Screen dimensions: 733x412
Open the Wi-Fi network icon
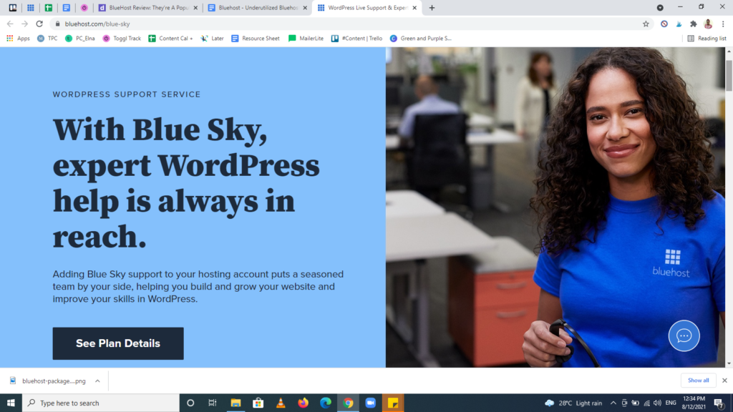pyautogui.click(x=646, y=403)
